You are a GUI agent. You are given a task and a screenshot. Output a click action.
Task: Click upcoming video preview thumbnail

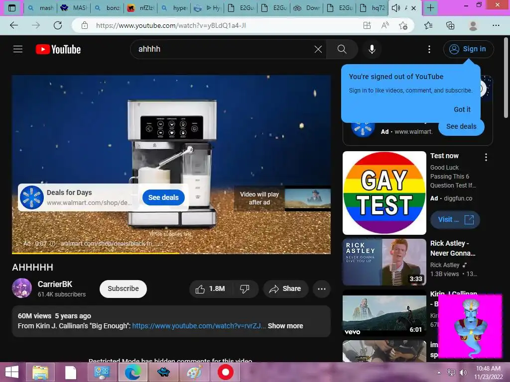308,198
